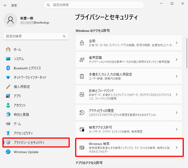Click the shield icon for privacy and security
The height and width of the screenshot is (168, 188).
click(8, 142)
